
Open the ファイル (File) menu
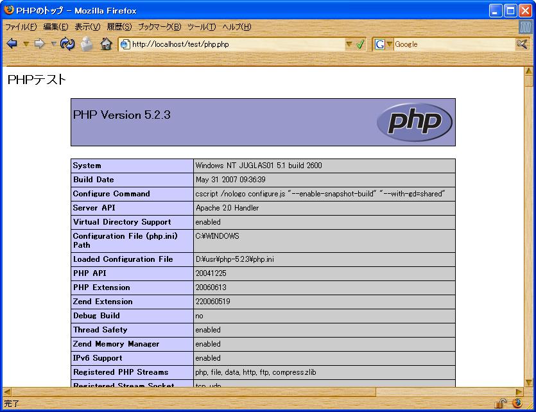click(21, 27)
